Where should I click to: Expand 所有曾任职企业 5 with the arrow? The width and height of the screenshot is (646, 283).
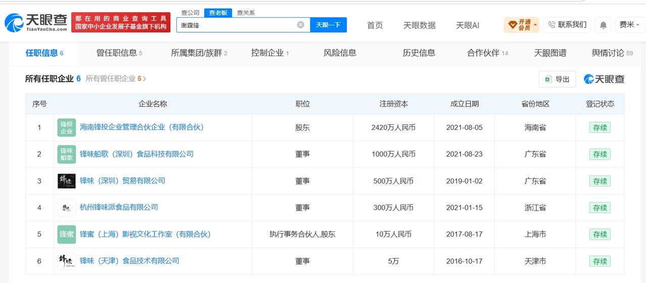pyautogui.click(x=145, y=79)
